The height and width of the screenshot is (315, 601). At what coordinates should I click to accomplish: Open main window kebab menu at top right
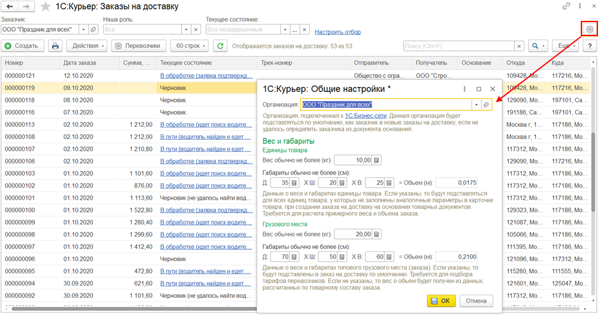pyautogui.click(x=580, y=6)
